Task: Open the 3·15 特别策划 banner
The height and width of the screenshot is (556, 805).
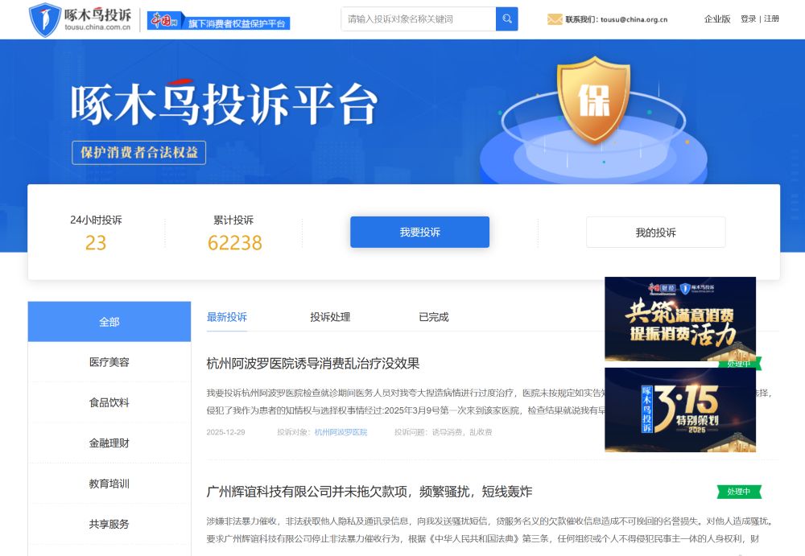Action: [x=680, y=410]
